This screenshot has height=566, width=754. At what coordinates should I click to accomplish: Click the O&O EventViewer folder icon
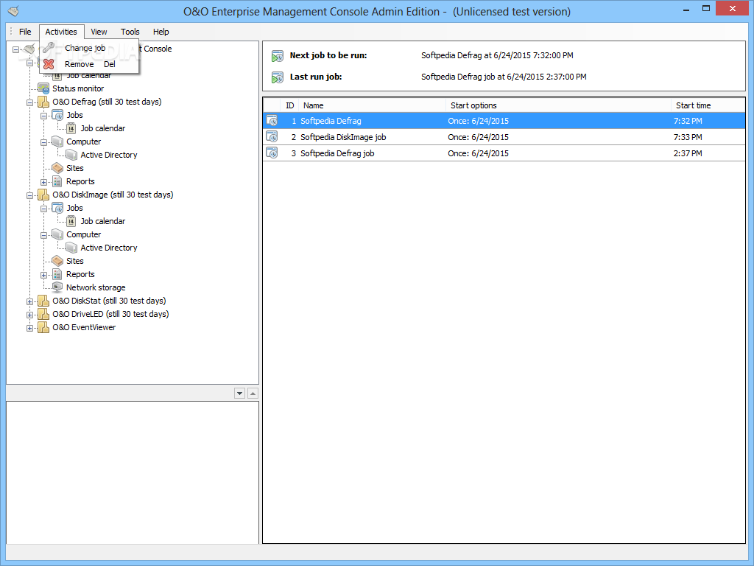click(x=43, y=327)
